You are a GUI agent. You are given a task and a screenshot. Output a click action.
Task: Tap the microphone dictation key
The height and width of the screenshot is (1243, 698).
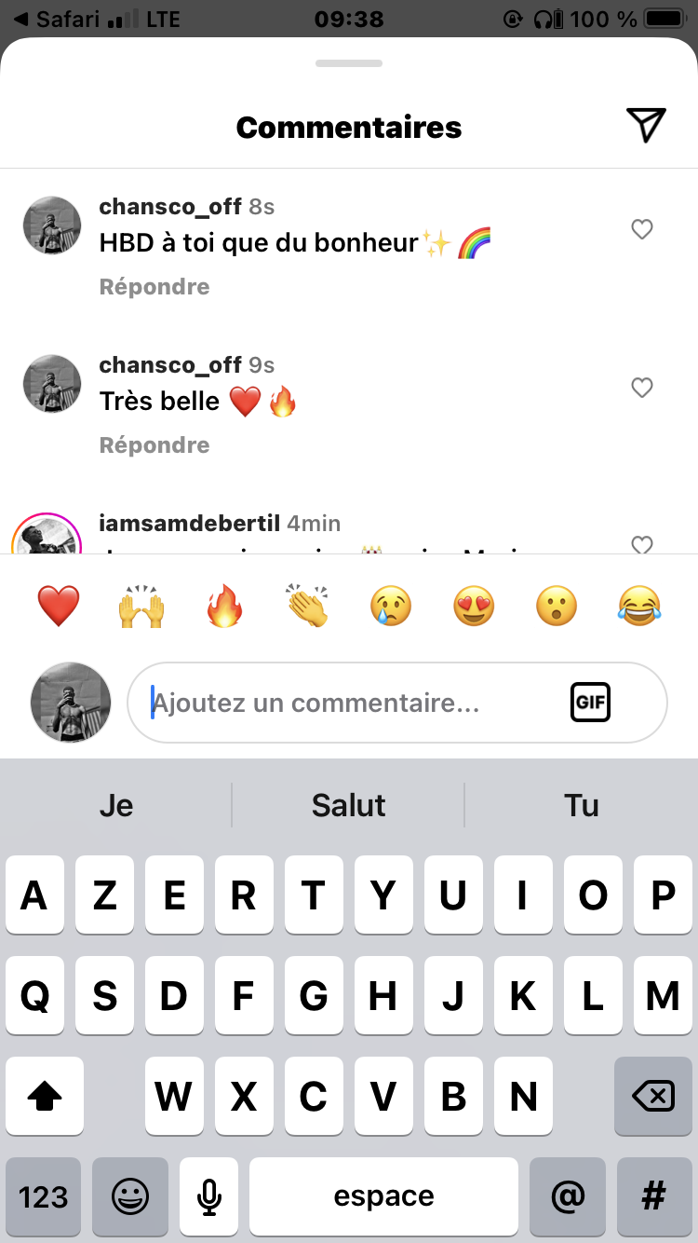coord(209,1197)
